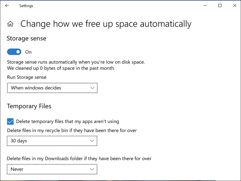Click the Temporary Files section heading
Viewport: 241px width, 181px height.
coord(29,106)
